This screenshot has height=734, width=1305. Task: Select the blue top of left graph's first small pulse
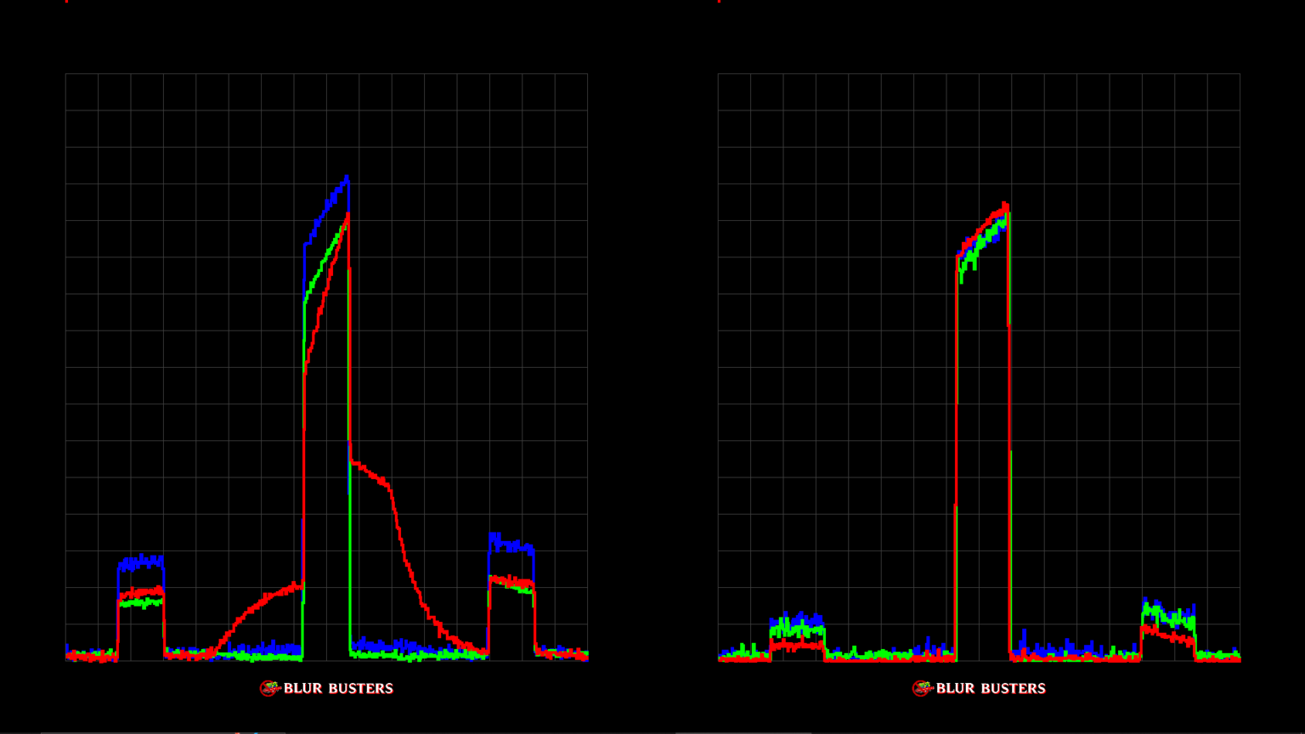click(140, 562)
